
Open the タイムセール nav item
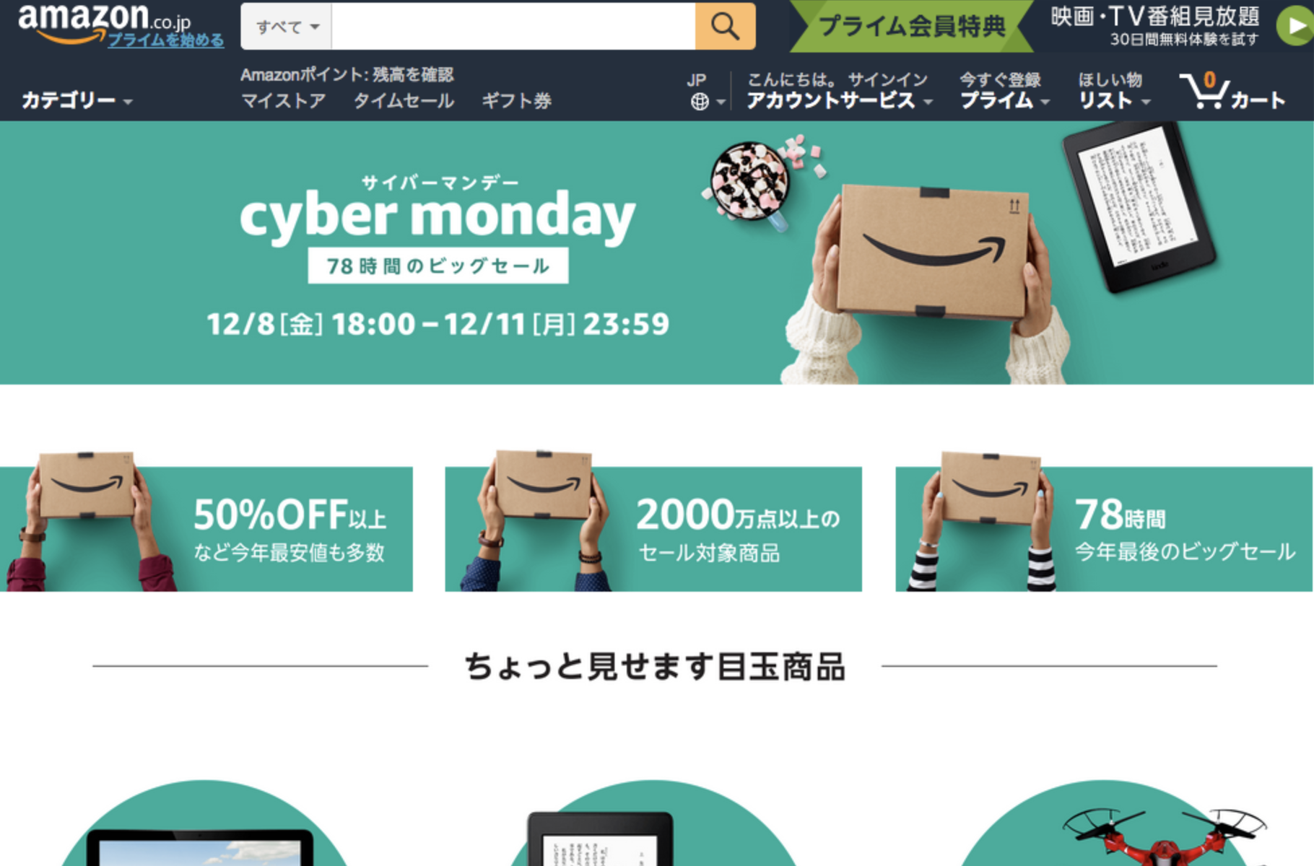(404, 100)
